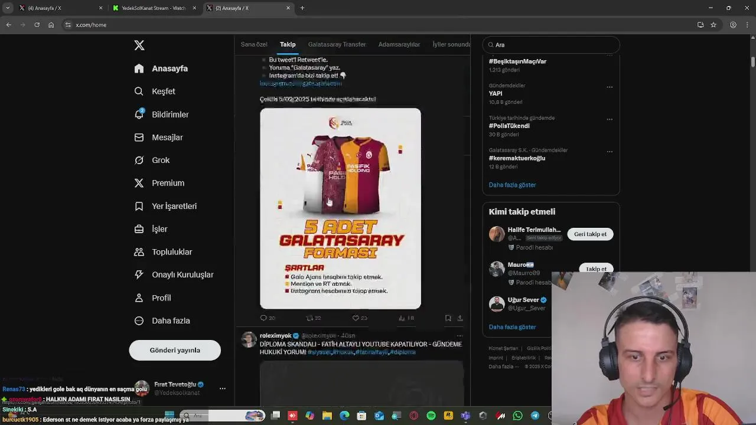Retweet the Galatasaray forma giveaway post

click(x=314, y=318)
